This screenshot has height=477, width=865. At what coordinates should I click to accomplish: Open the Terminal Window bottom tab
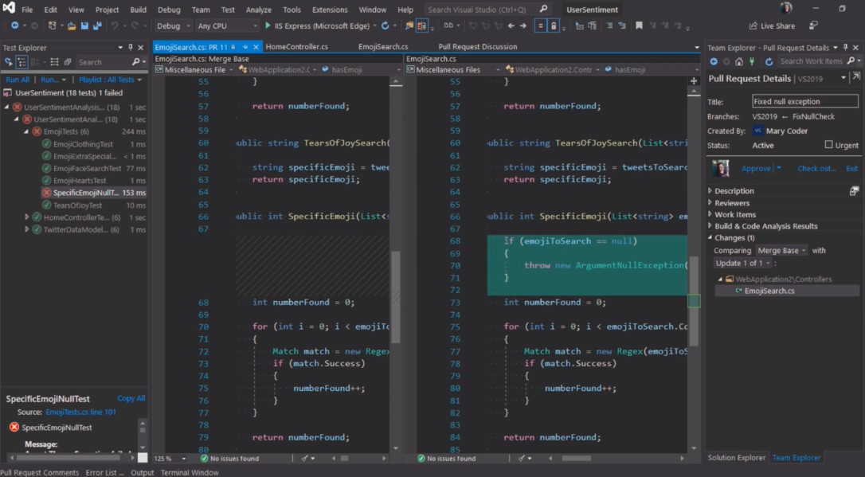point(190,472)
